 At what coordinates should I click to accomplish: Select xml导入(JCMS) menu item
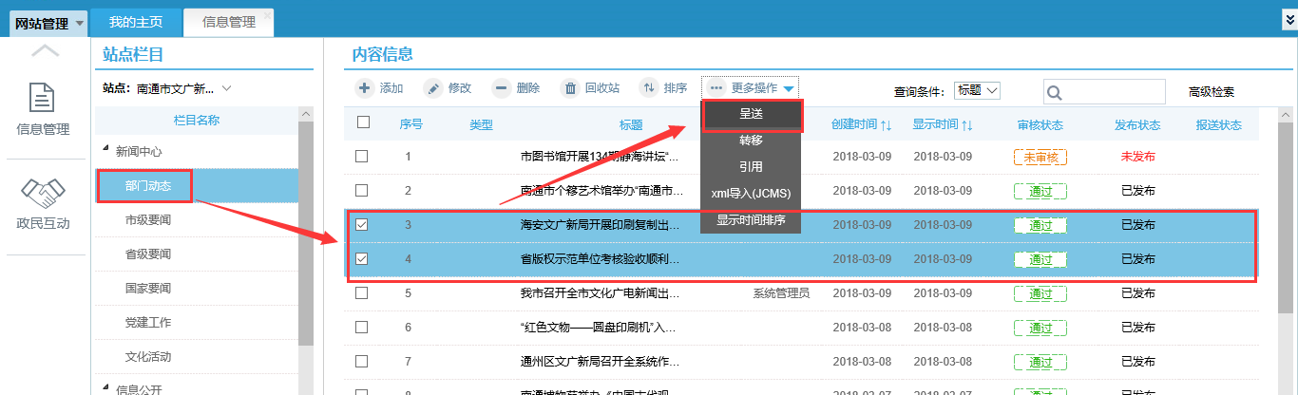(752, 193)
